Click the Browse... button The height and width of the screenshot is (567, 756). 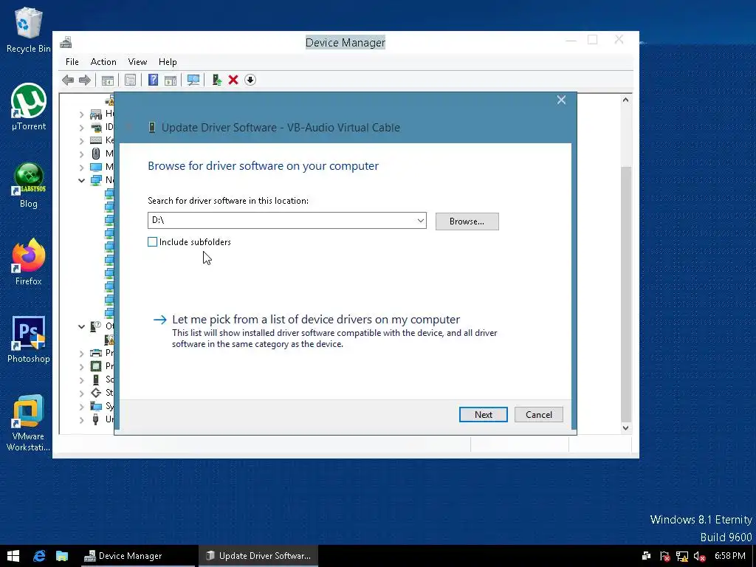pyautogui.click(x=467, y=221)
